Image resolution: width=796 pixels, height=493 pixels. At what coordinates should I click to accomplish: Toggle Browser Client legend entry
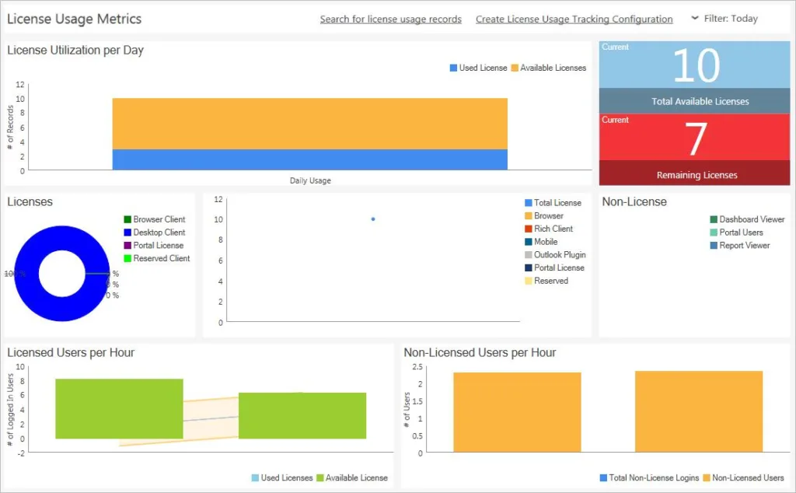tap(127, 220)
